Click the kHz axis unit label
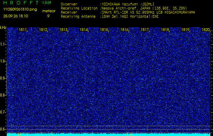Viewport: 213px width, 136px height. [3, 28]
